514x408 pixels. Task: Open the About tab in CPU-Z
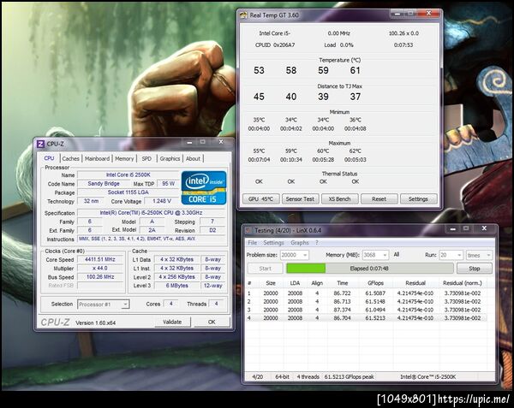(193, 159)
